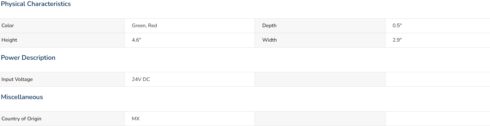Click the last empty cell in Country of Origin row
Image resolution: width=490 pixels, height=126 pixels.
[x=438, y=119]
